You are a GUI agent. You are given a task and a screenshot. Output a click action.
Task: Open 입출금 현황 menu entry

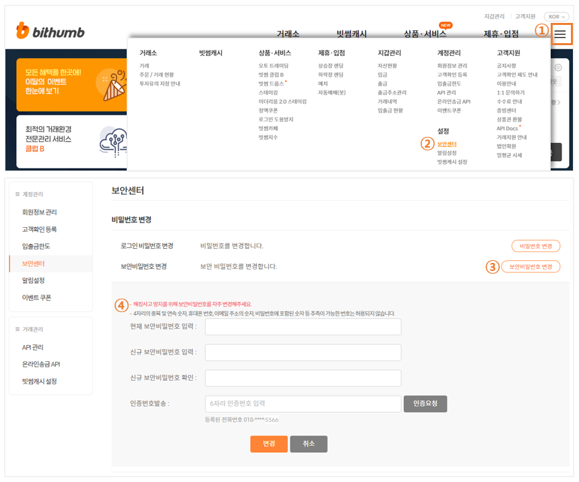pos(390,111)
